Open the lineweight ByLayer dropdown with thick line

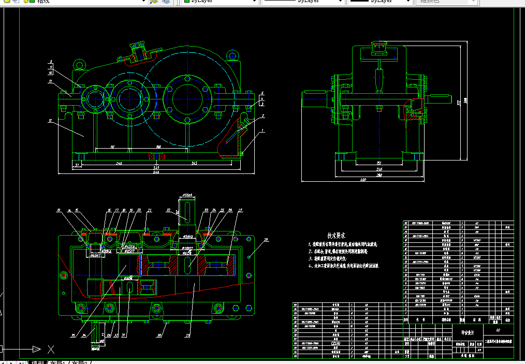(x=381, y=2)
